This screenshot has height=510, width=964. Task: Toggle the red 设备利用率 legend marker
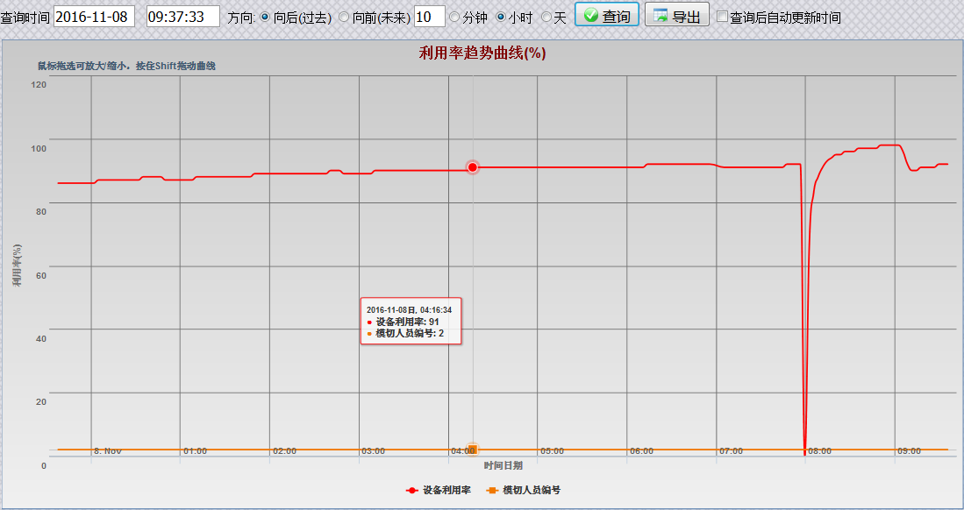[x=412, y=490]
